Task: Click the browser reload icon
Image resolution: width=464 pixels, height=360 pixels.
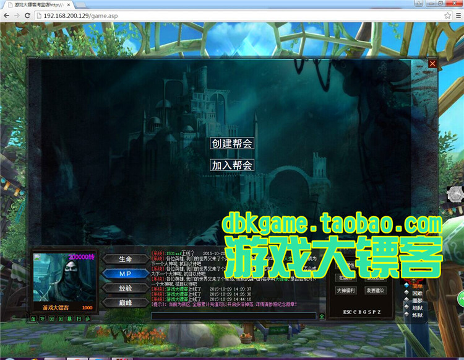Action: (x=27, y=15)
